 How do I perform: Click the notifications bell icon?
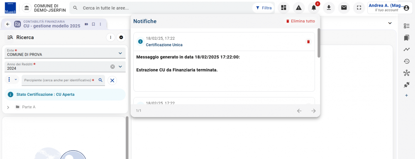click(x=314, y=8)
